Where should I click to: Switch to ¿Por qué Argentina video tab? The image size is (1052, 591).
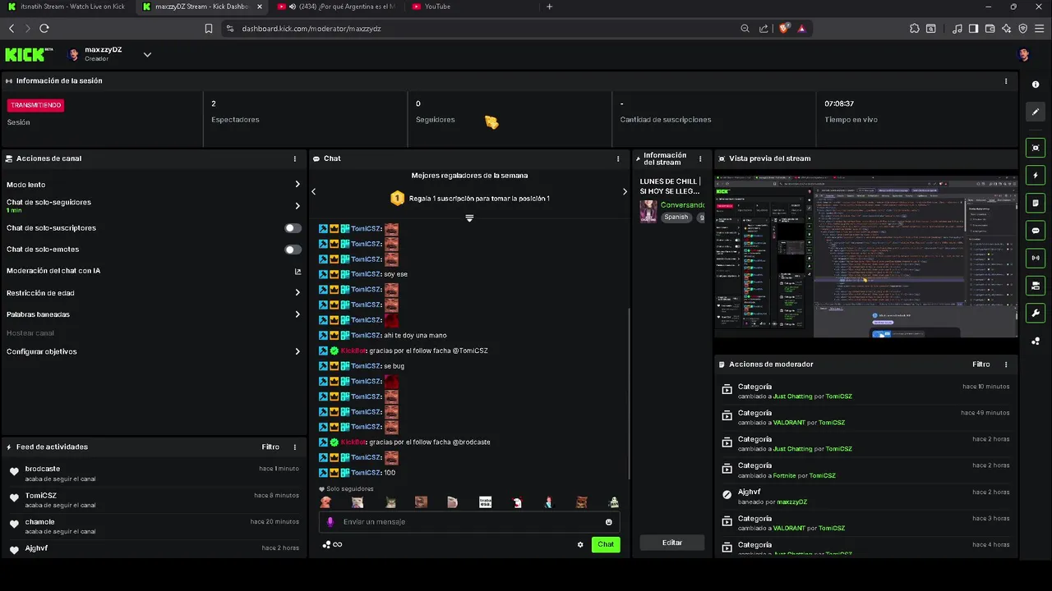coord(337,7)
